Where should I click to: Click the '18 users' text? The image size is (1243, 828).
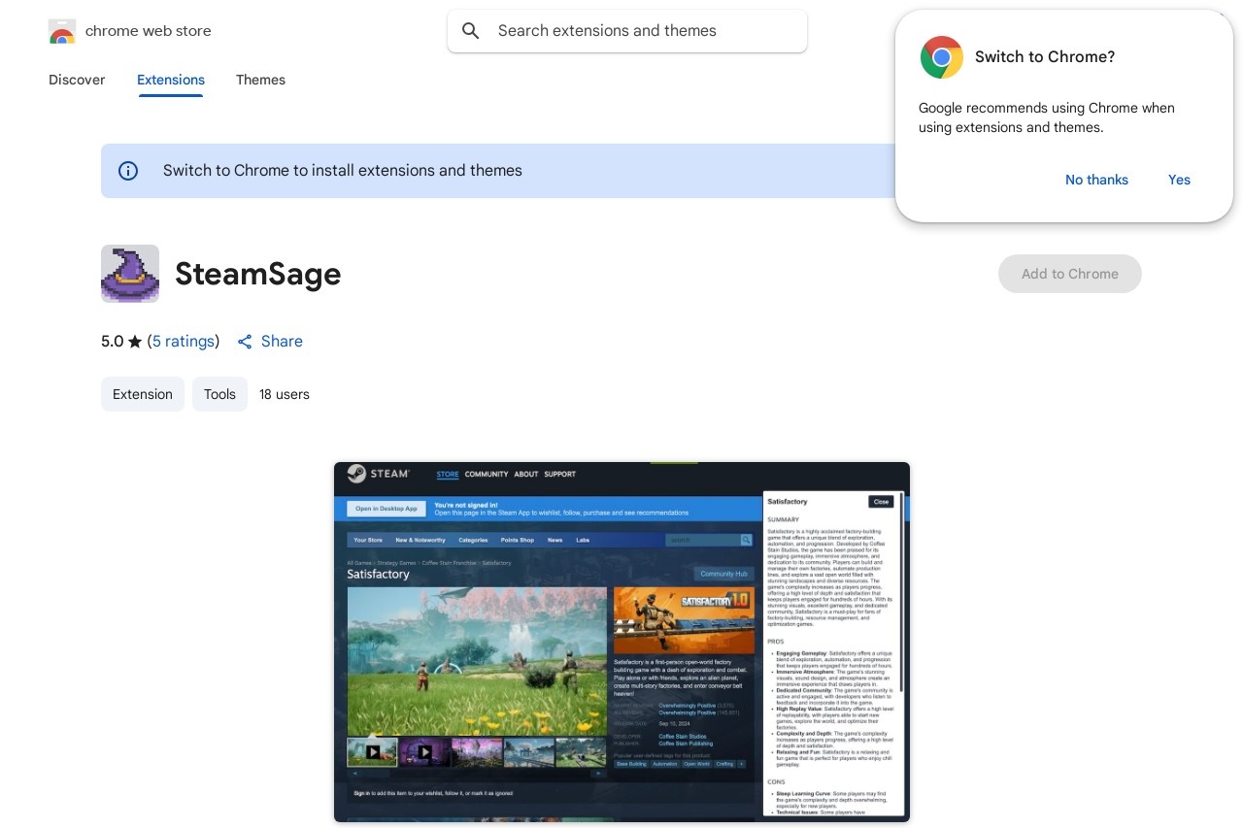point(285,394)
